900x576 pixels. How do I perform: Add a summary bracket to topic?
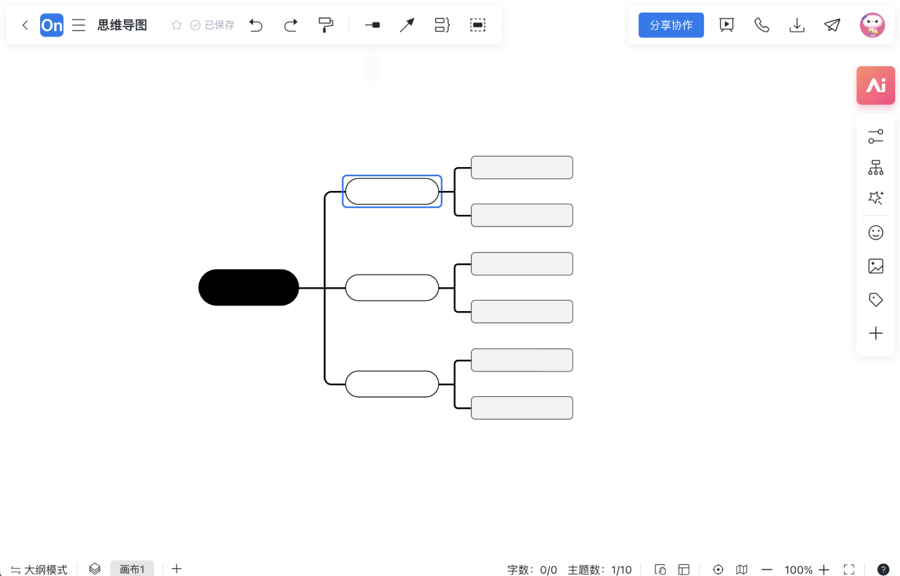pyautogui.click(x=442, y=25)
